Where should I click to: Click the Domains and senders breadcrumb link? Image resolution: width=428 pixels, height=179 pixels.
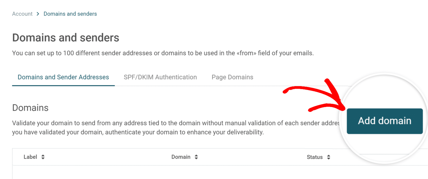(x=70, y=13)
